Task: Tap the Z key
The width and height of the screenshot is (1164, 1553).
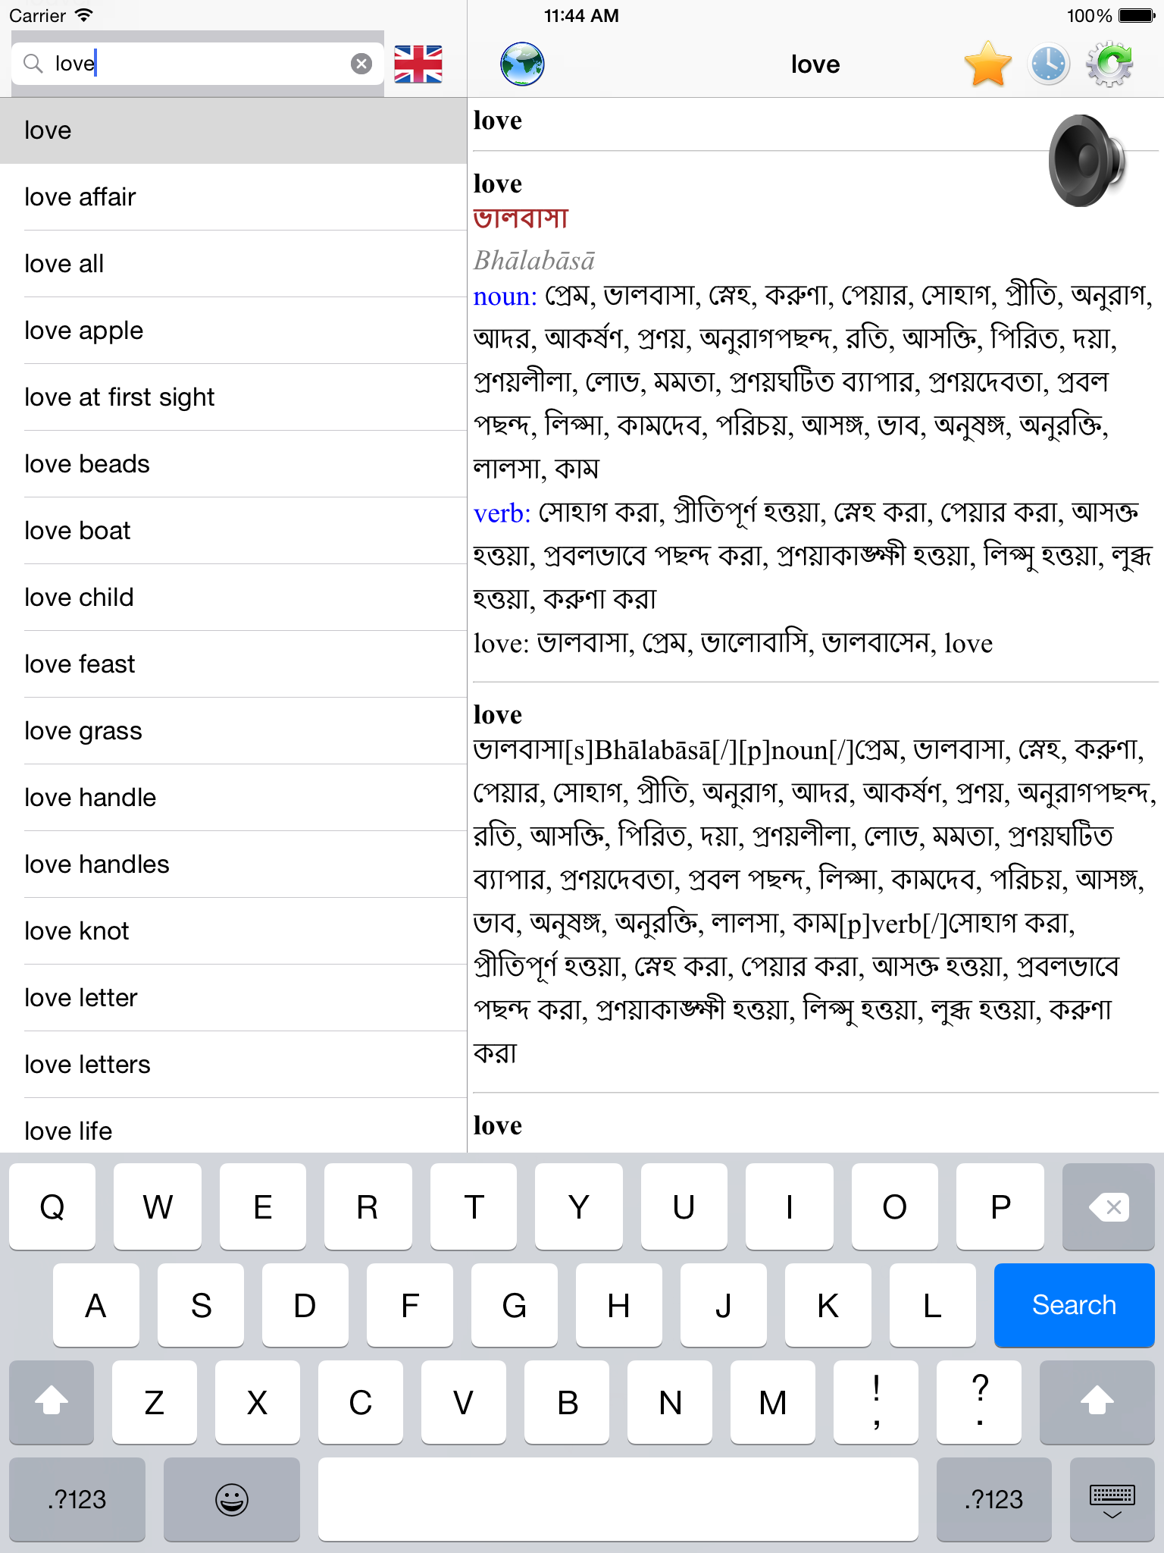Action: (155, 1401)
